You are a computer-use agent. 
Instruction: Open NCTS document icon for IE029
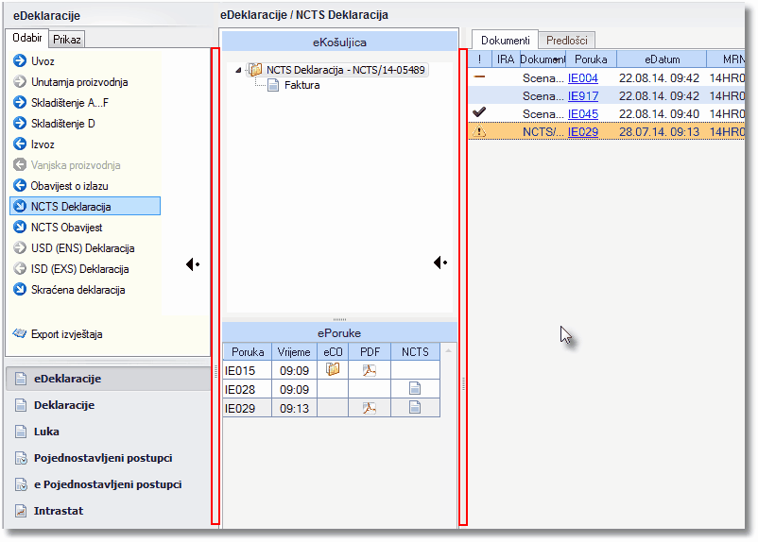(x=415, y=407)
